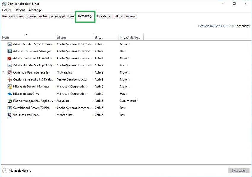Open the Options menu
This screenshot has width=252, height=177.
tap(20, 10)
